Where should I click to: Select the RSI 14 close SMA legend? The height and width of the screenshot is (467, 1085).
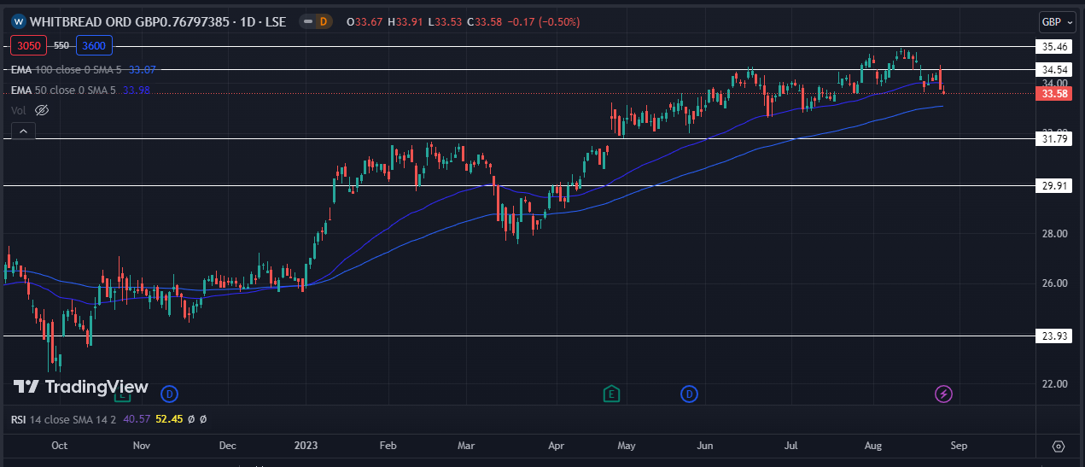point(64,419)
